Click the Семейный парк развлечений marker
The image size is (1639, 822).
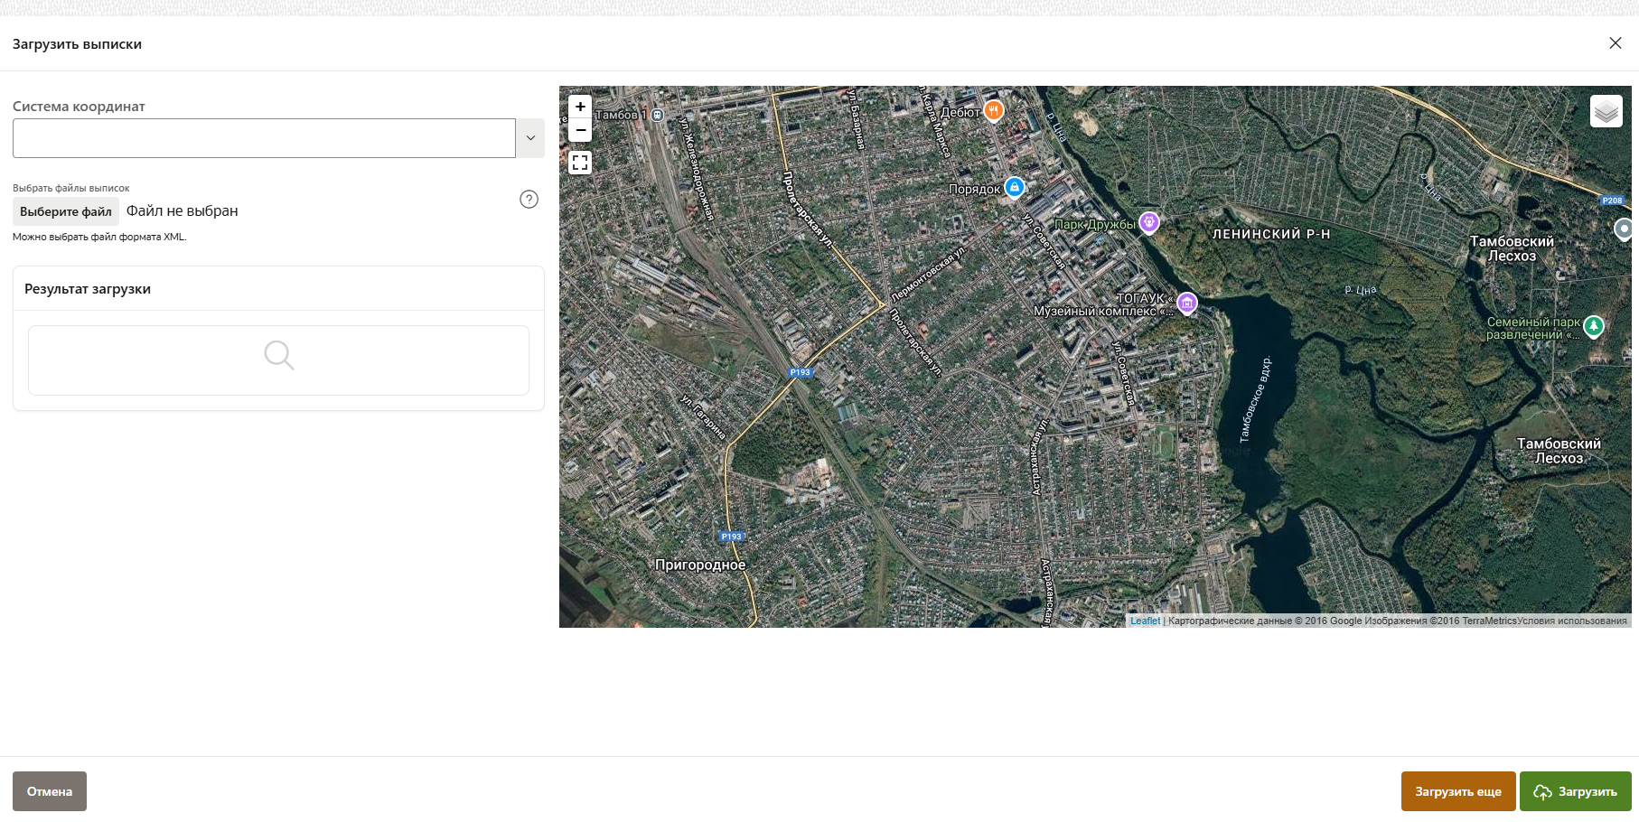pos(1594,326)
